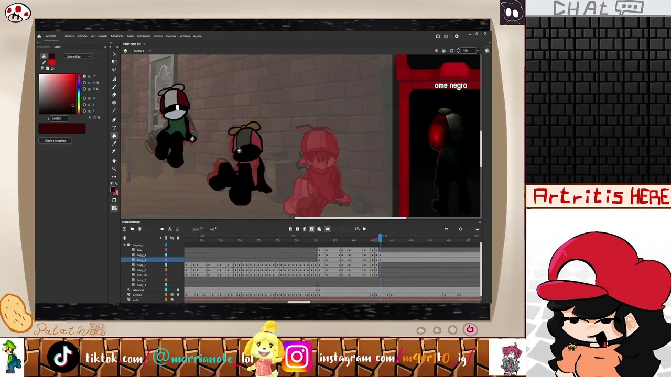Open the Modificar menu
671x377 pixels.
tap(117, 36)
